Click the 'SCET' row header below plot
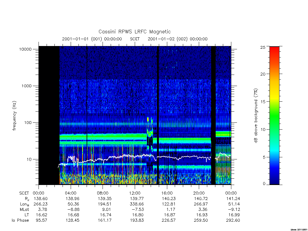Viewport: 308px width, 231px height. click(x=24, y=193)
